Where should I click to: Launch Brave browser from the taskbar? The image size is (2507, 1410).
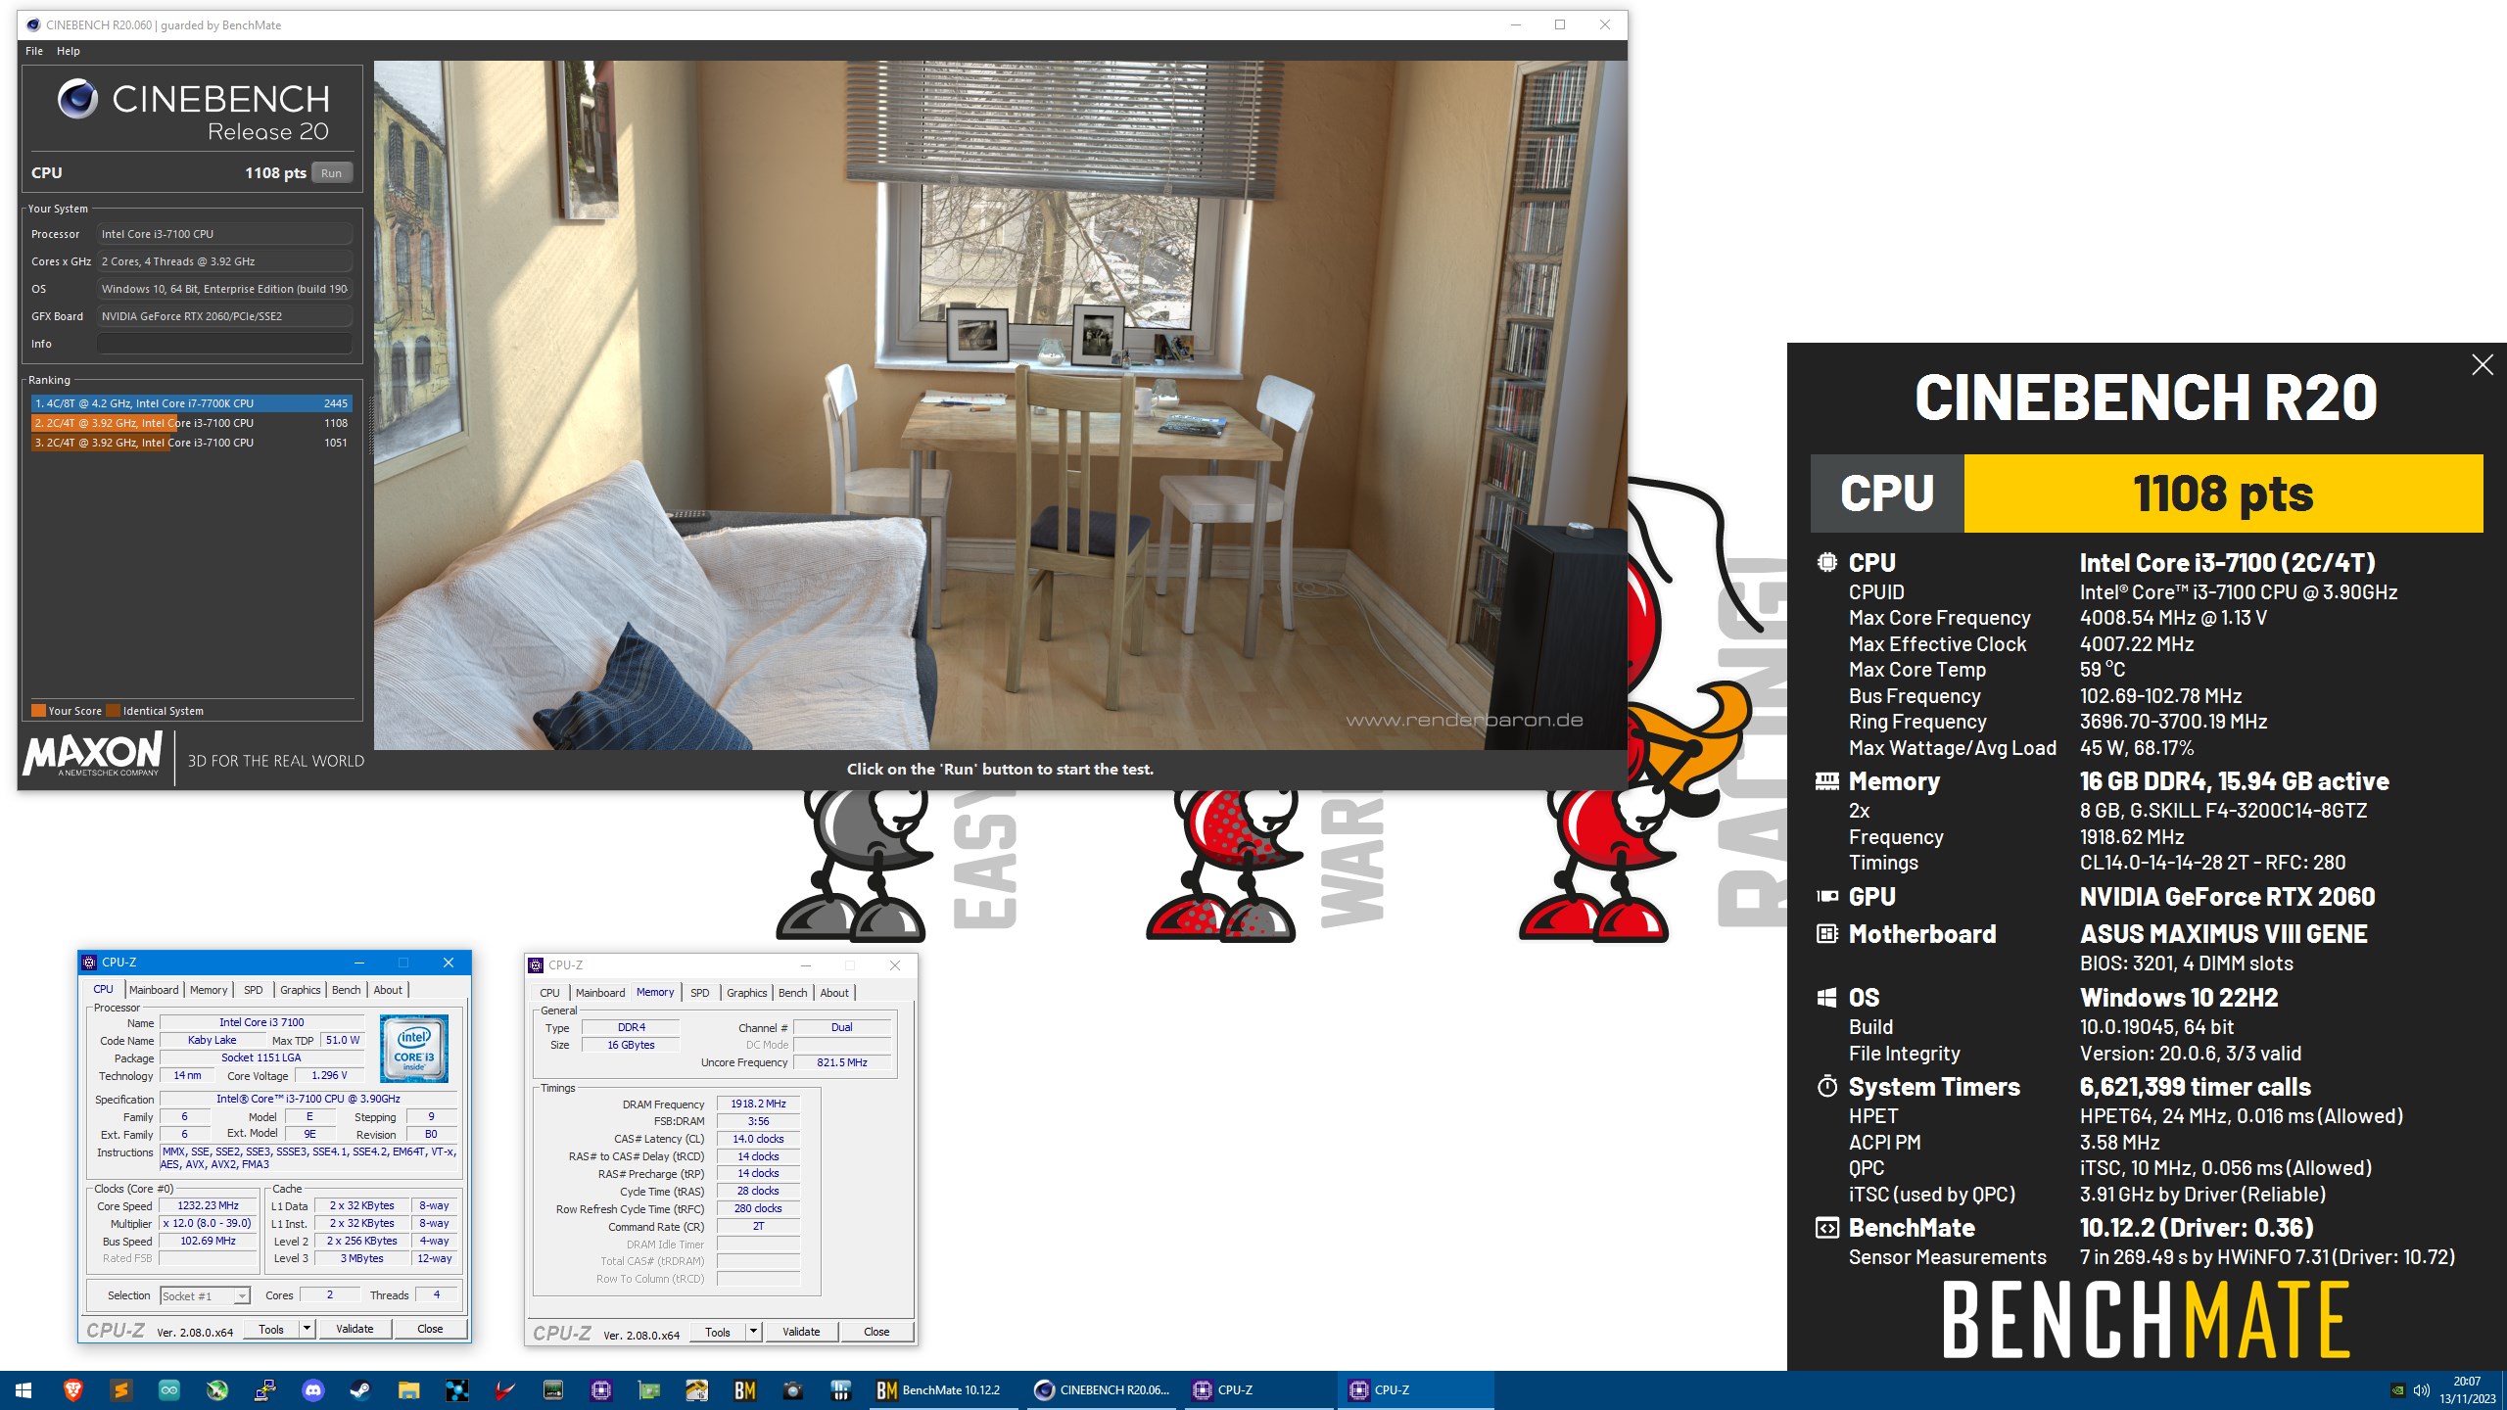coord(72,1390)
